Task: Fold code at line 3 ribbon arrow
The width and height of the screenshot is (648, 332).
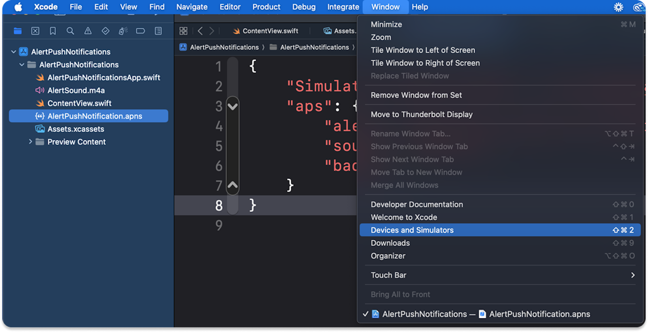Action: (232, 107)
